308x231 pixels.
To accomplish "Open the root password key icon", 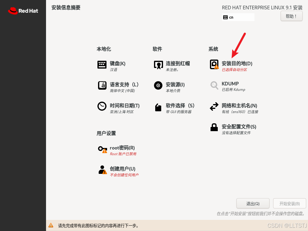I will point(103,149).
